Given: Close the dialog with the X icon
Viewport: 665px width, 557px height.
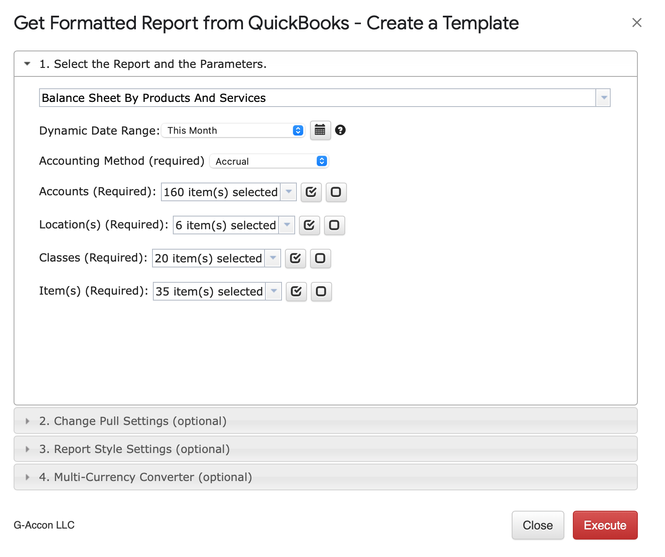Looking at the screenshot, I should pos(637,23).
